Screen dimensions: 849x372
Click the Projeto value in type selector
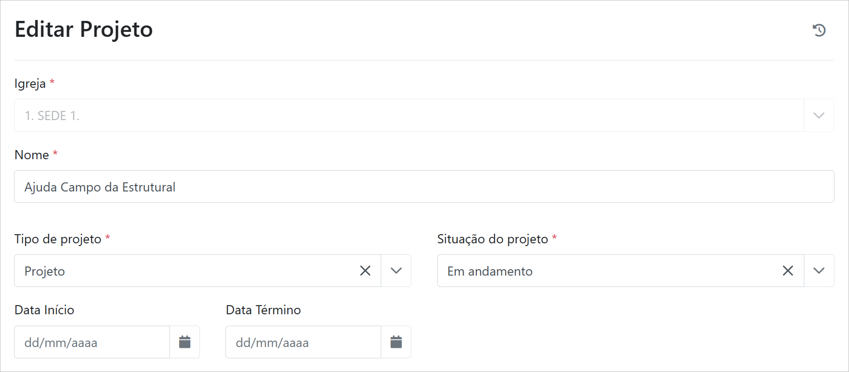click(x=45, y=271)
